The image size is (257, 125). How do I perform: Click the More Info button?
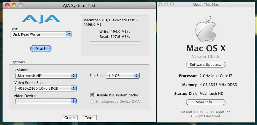[206, 102]
